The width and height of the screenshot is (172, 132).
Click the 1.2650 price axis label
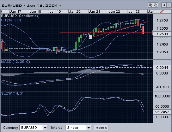pyautogui.click(x=162, y=28)
